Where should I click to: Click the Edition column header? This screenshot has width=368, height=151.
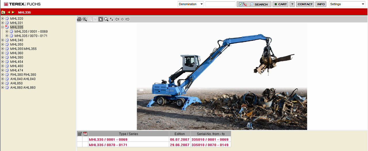click(x=180, y=134)
